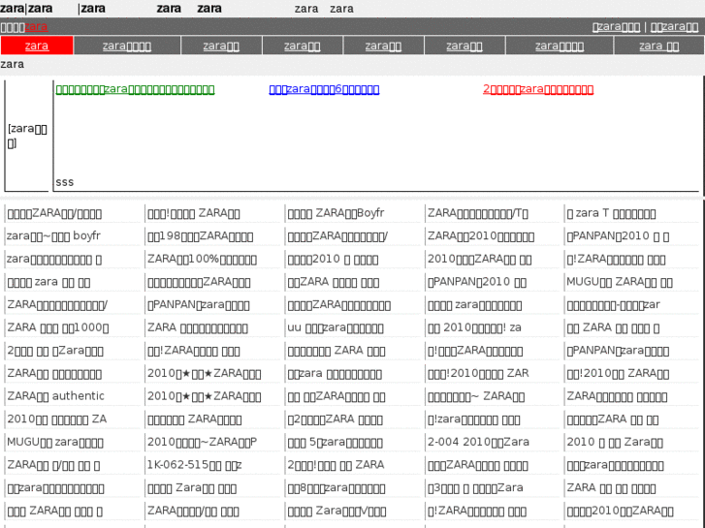
Task: Open listing ending with '!2010 ZAR'
Action: pyautogui.click(x=478, y=373)
